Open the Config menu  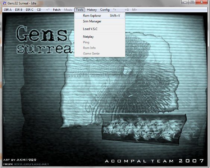pyautogui.click(x=105, y=10)
